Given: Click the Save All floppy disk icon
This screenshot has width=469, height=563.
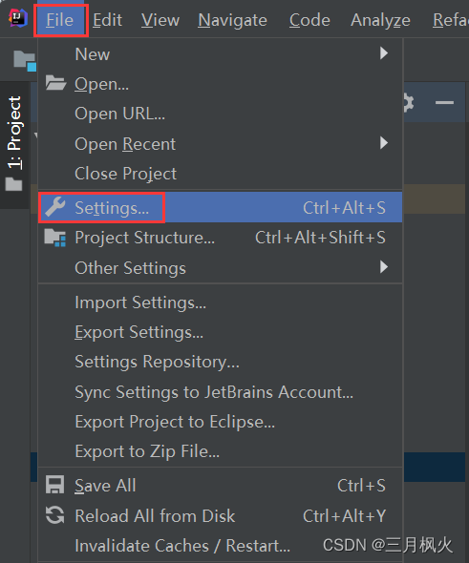Looking at the screenshot, I should click(x=55, y=485).
